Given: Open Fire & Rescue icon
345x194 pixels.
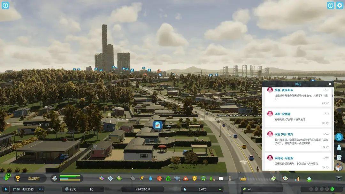Looking at the screenshot, I should point(186,178).
